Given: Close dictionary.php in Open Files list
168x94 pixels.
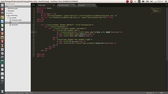Looking at the screenshot, I should 7,9.
